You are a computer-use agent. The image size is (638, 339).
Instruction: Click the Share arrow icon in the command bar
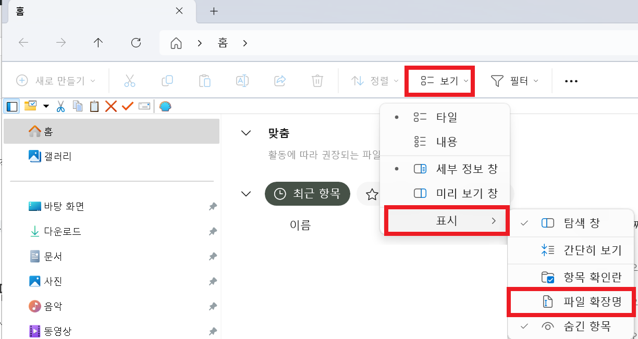[x=280, y=81]
